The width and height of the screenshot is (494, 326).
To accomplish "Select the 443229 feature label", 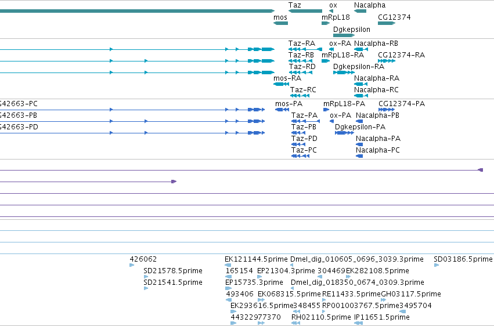I will pyautogui.click(x=244, y=317).
